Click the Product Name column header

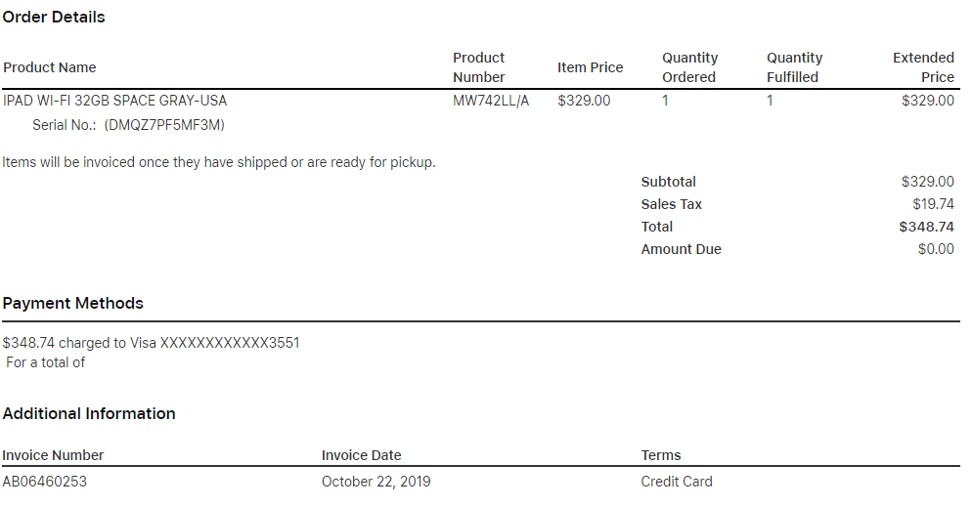coord(50,67)
